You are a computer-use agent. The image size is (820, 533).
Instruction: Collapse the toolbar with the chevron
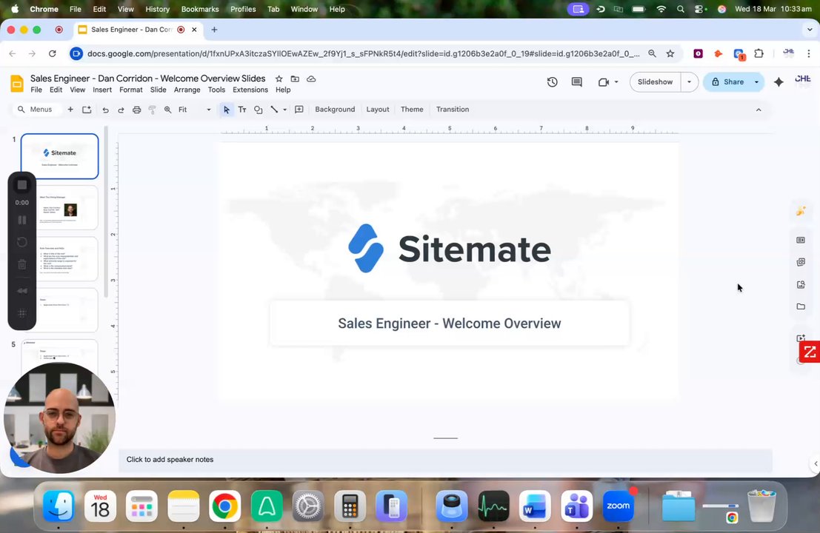[759, 110]
